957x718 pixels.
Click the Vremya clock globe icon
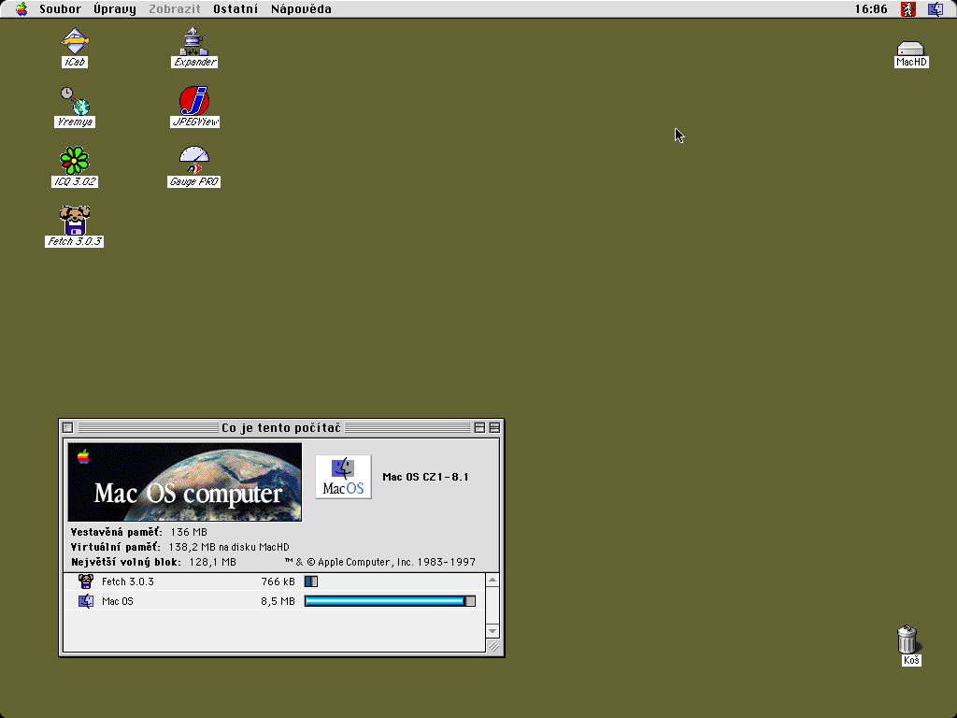tap(75, 101)
